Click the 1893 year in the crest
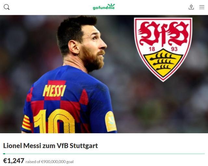This screenshot has height=166, width=208. [x=163, y=49]
